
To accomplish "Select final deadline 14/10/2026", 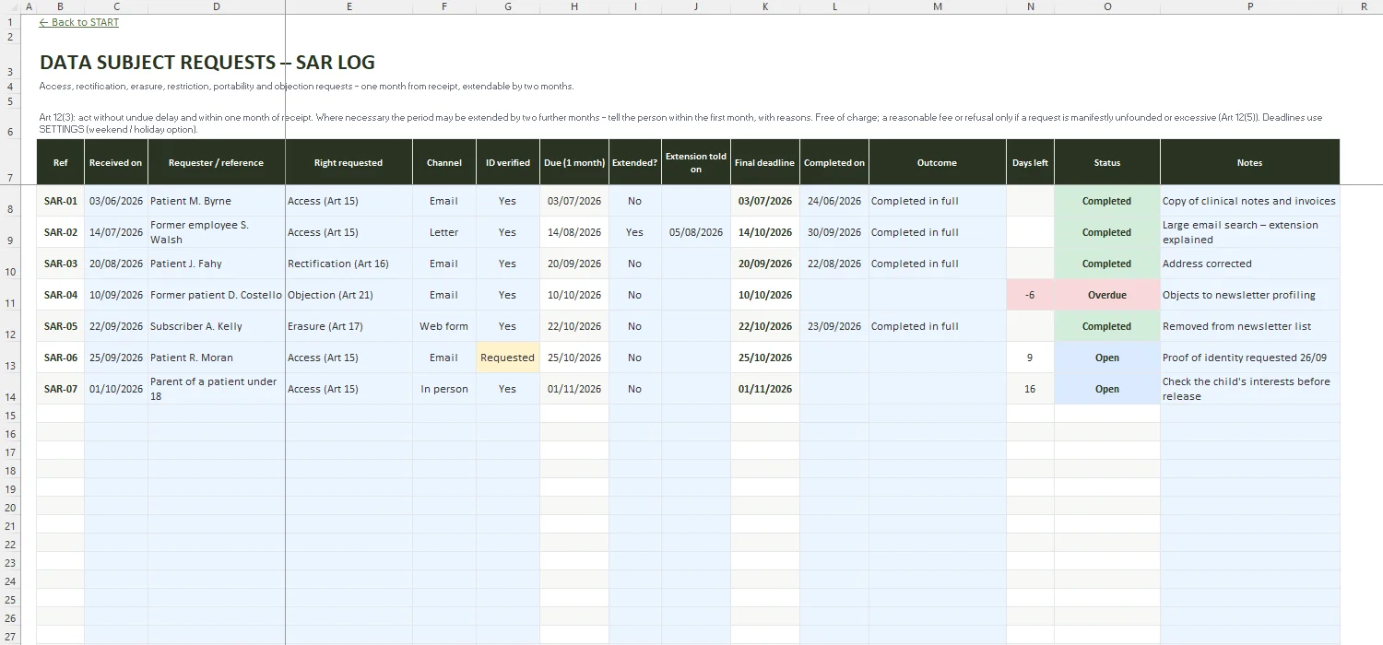I will [x=764, y=232].
